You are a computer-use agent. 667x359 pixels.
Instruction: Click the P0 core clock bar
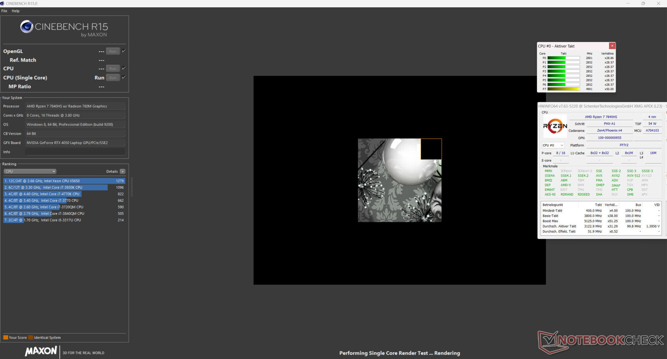[563, 58]
